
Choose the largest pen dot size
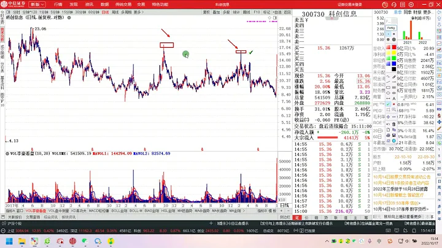pos(394,39)
